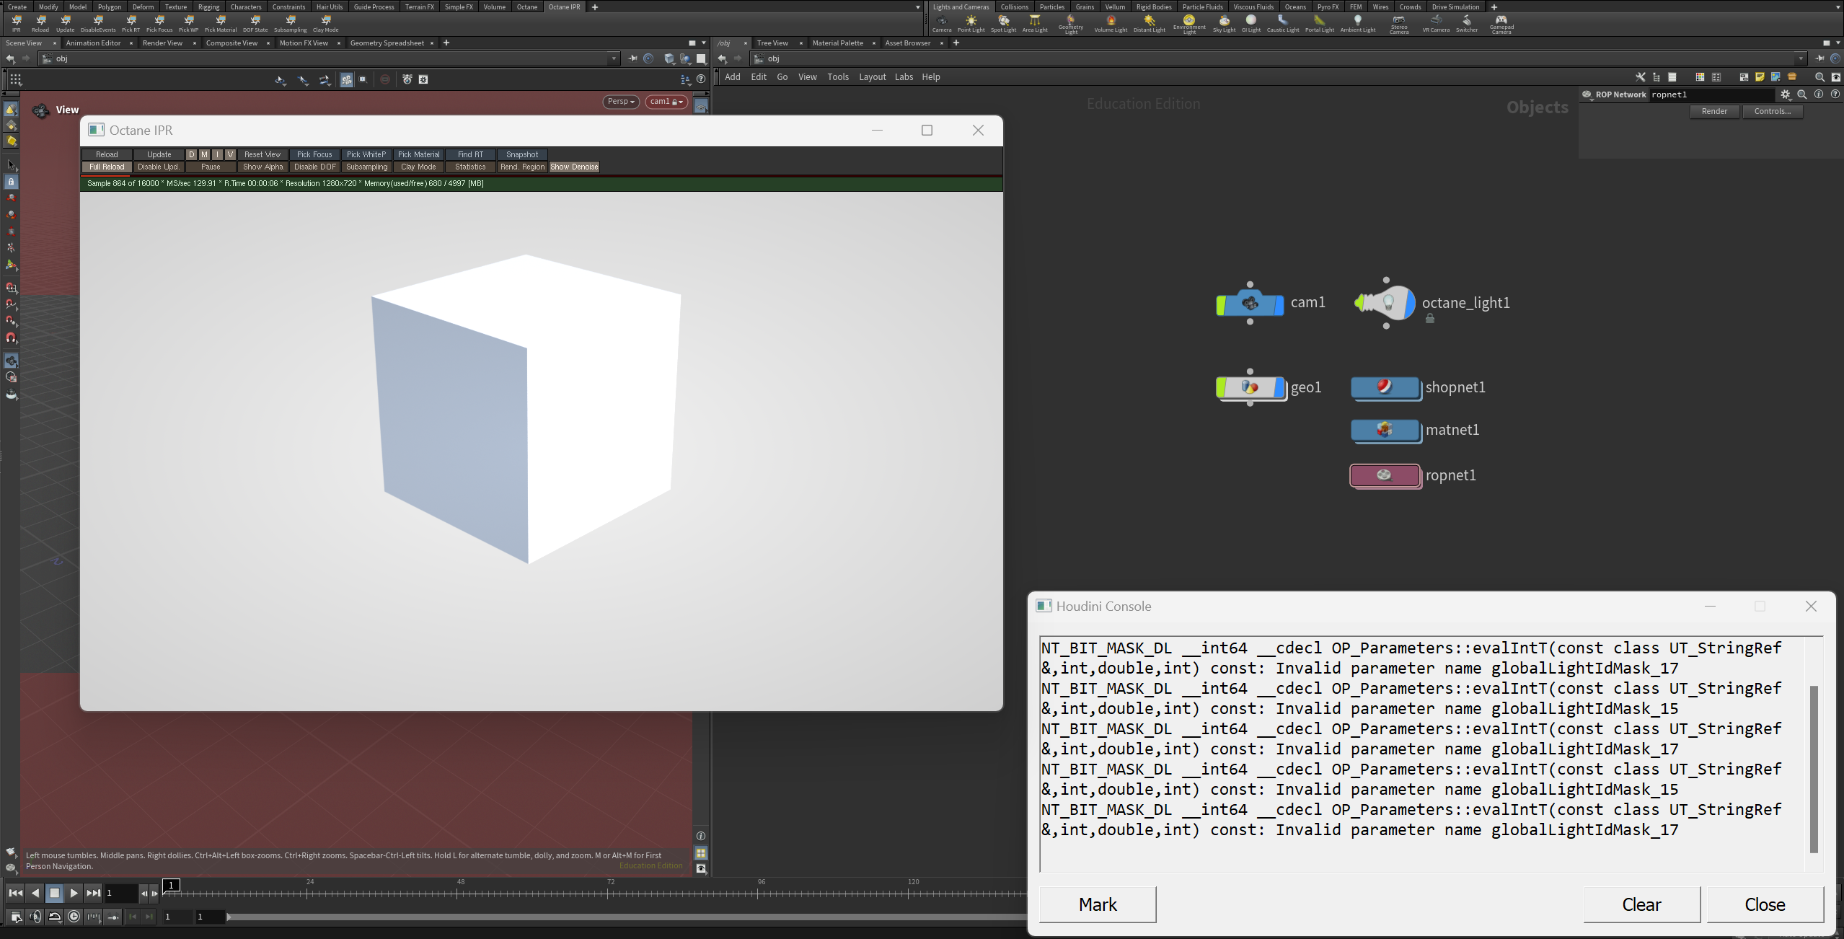Toggle Clay Mode in the IPR window

coord(418,167)
